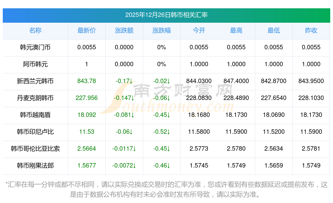Click opening value 844.0300
The image size is (333, 203).
point(199,81)
